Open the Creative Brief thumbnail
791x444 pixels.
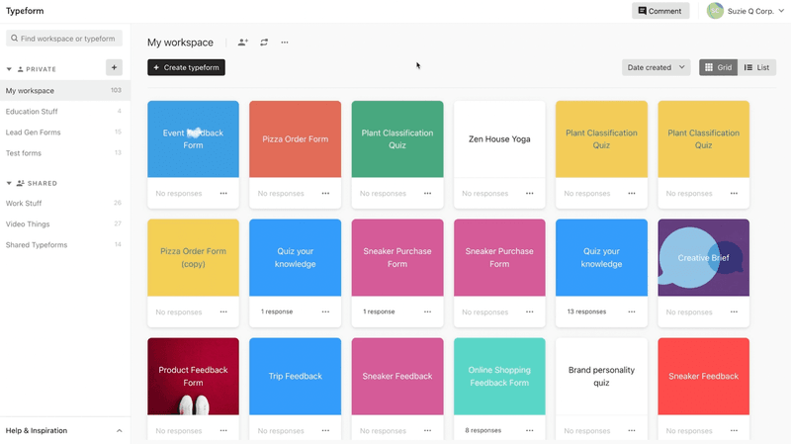coord(703,258)
